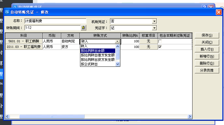Expand the 机制凭证 dropdown
The height and width of the screenshot is (125, 224).
tap(154, 21)
